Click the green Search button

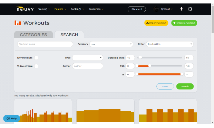(185, 86)
